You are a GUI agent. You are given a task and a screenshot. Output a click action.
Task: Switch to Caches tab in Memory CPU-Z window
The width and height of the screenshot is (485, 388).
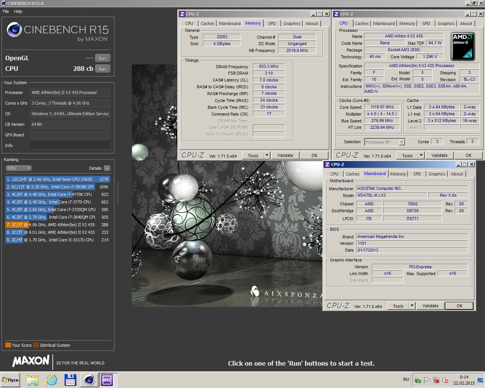click(208, 23)
